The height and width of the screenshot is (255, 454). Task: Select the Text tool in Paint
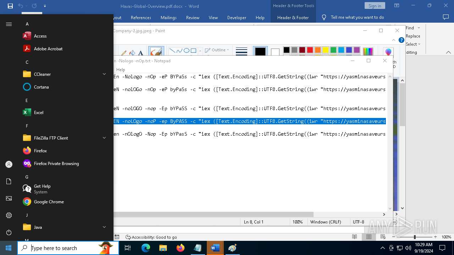[x=140, y=53]
